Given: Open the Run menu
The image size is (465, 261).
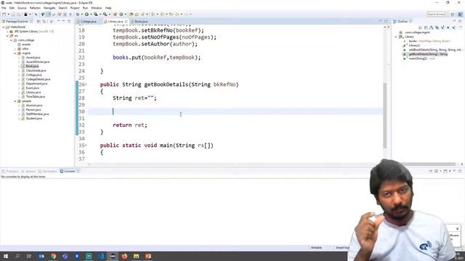Looking at the screenshot, I should click(86, 8).
